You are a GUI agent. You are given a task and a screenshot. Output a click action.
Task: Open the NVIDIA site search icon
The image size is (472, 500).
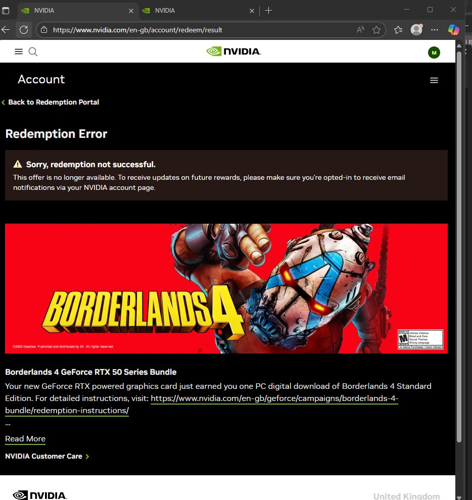(x=33, y=52)
